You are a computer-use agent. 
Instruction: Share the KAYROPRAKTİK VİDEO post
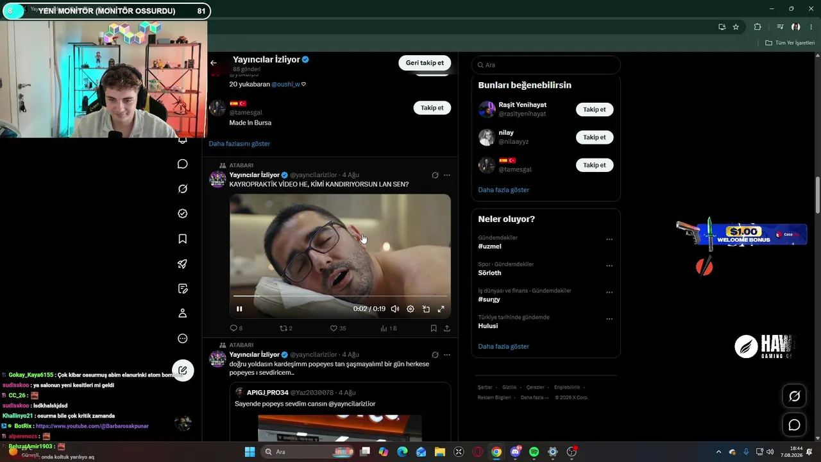point(447,328)
